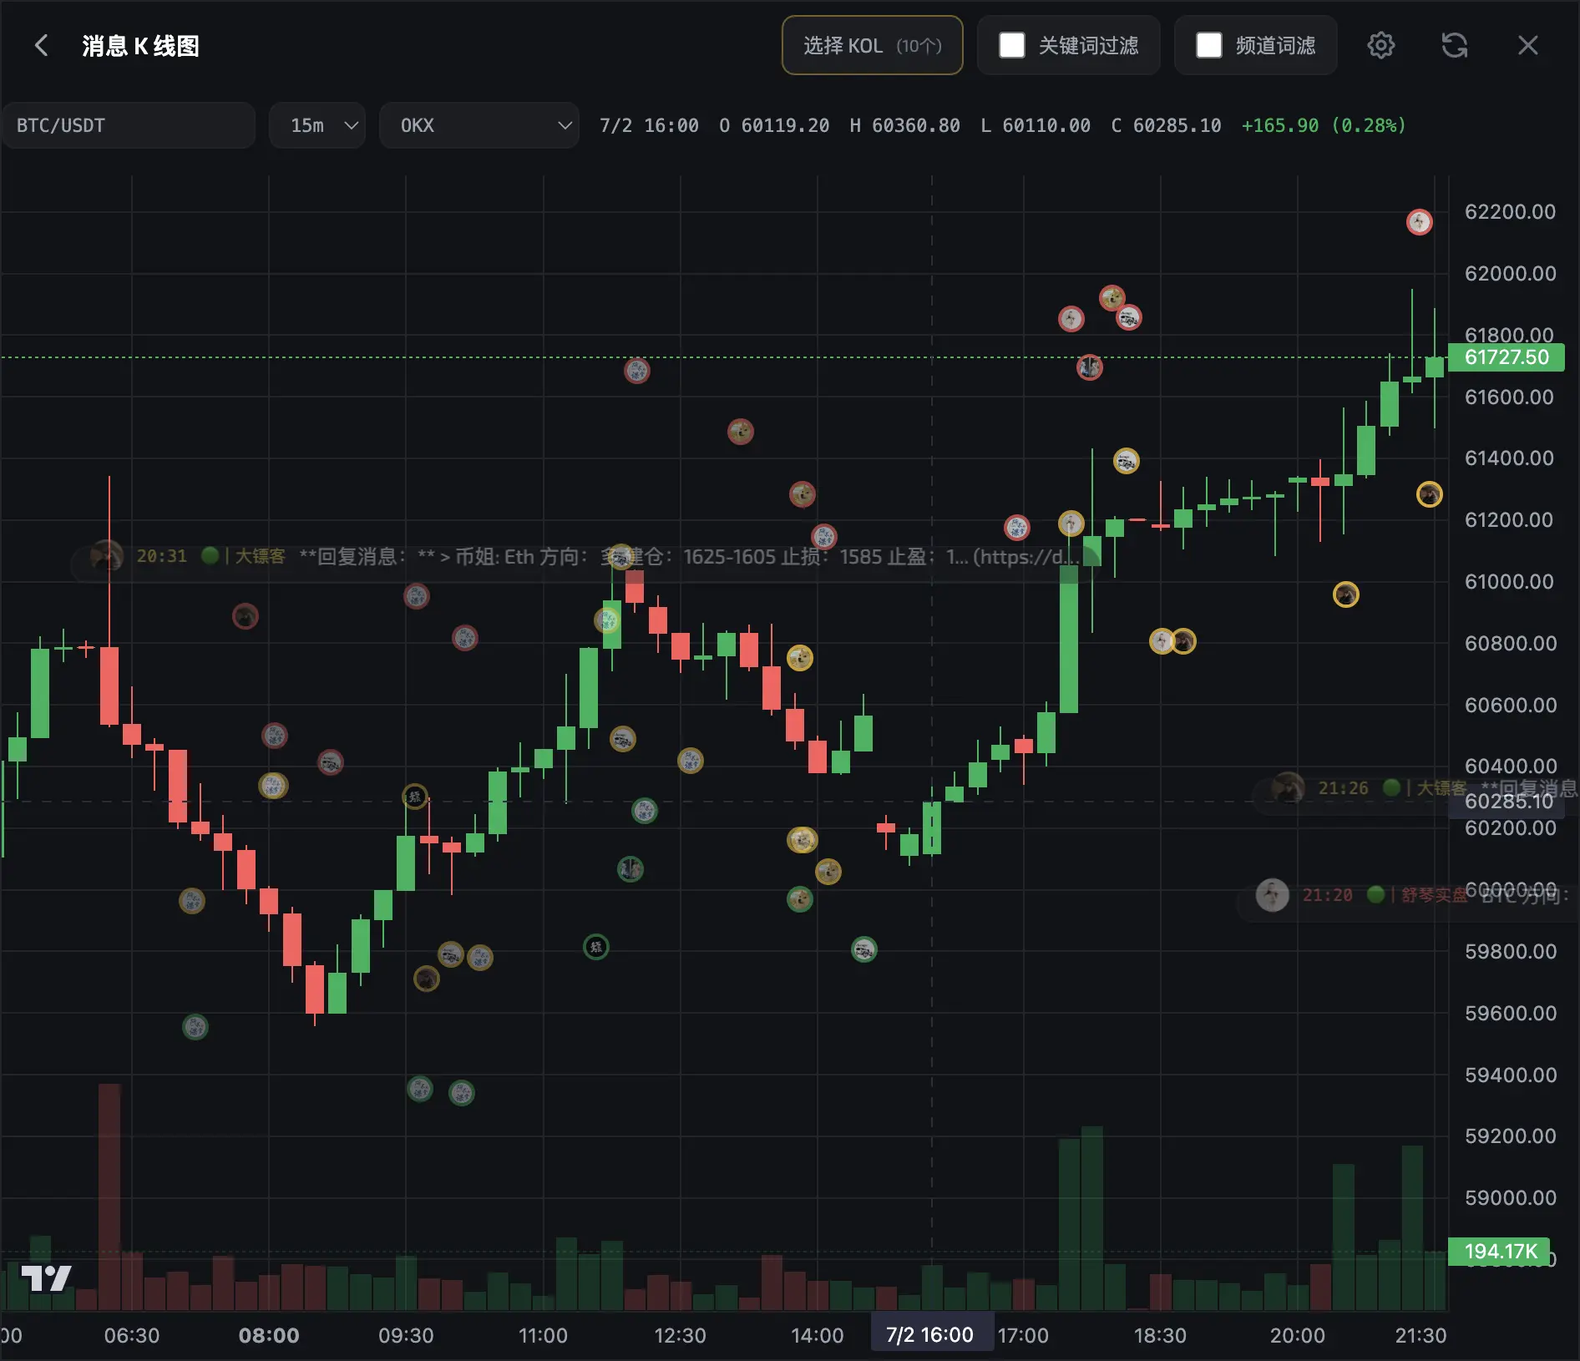Click the 62000.00 price axis label
This screenshot has width=1580, height=1361.
point(1511,273)
